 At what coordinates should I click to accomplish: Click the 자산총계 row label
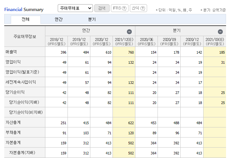point(13,123)
